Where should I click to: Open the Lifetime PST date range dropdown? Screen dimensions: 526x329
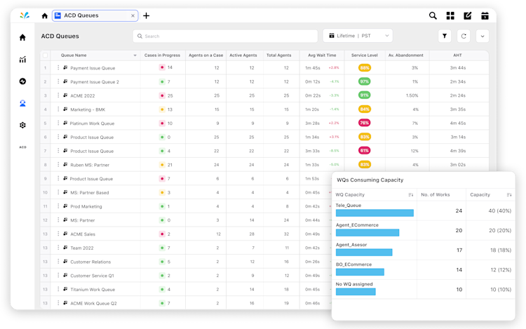click(358, 36)
